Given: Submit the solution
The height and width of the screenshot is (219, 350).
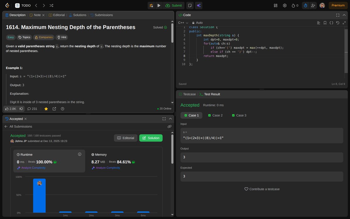Looking at the screenshot, I should tap(174, 5).
